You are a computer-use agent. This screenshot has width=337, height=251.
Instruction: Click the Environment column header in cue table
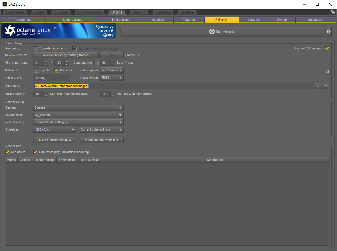click(x=67, y=160)
